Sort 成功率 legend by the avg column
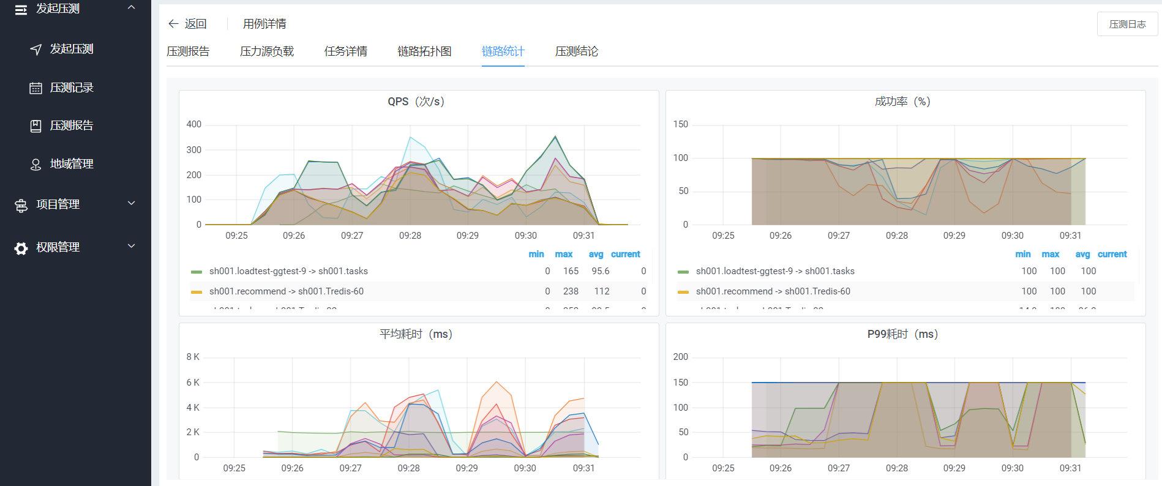The image size is (1162, 486). (1082, 254)
